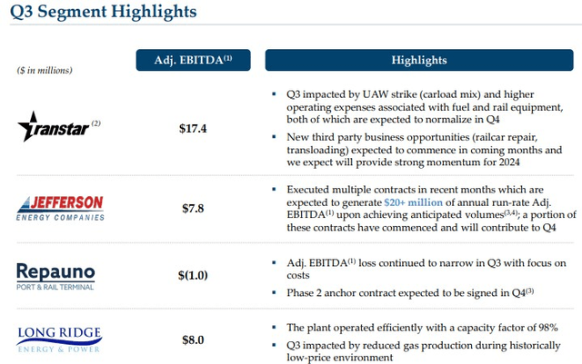The width and height of the screenshot is (582, 364).
Task: Select the Jefferson Energy Companies logo
Action: click(60, 208)
